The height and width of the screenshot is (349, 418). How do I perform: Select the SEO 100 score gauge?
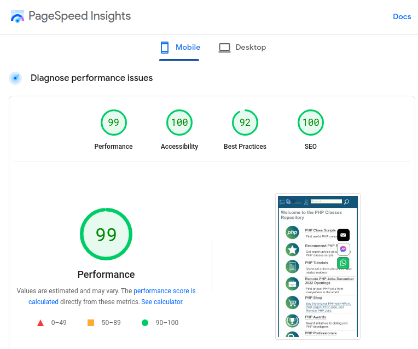click(x=311, y=123)
